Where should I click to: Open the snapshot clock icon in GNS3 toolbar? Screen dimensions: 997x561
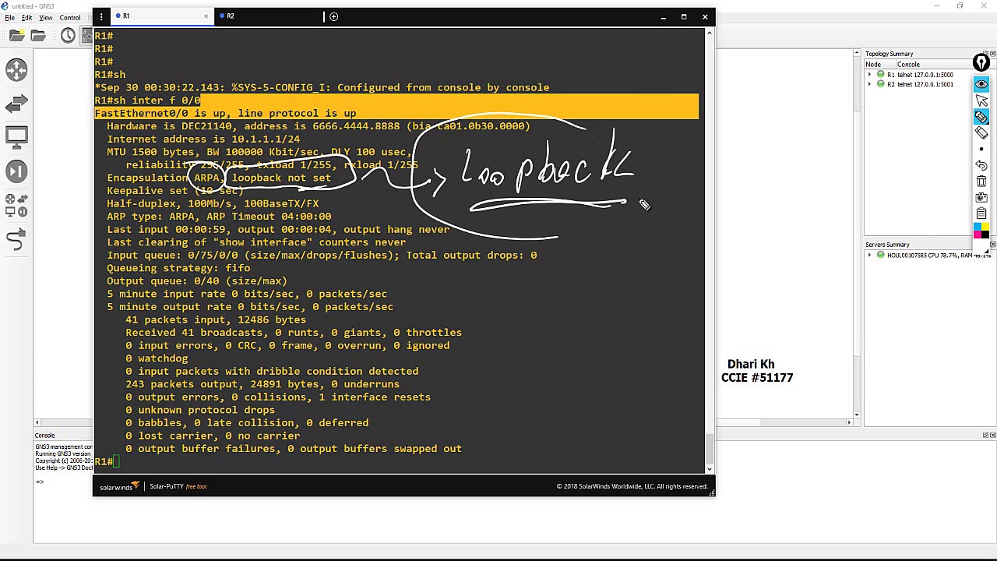68,35
